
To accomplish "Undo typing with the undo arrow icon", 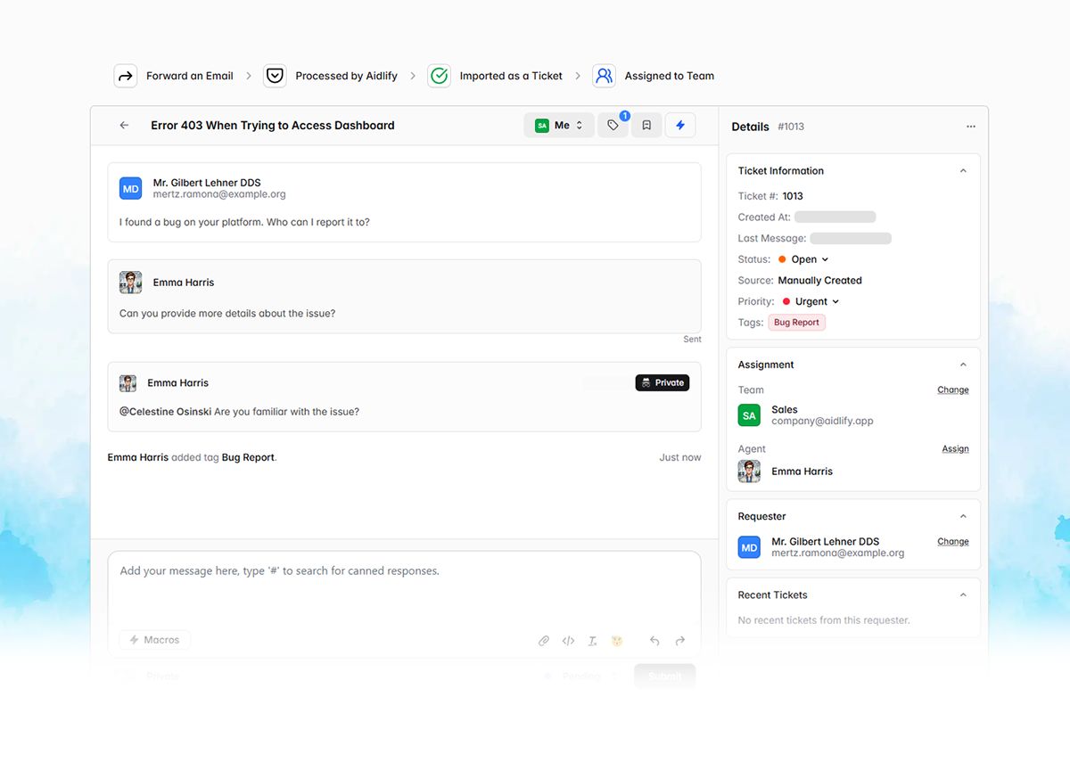I will (654, 640).
